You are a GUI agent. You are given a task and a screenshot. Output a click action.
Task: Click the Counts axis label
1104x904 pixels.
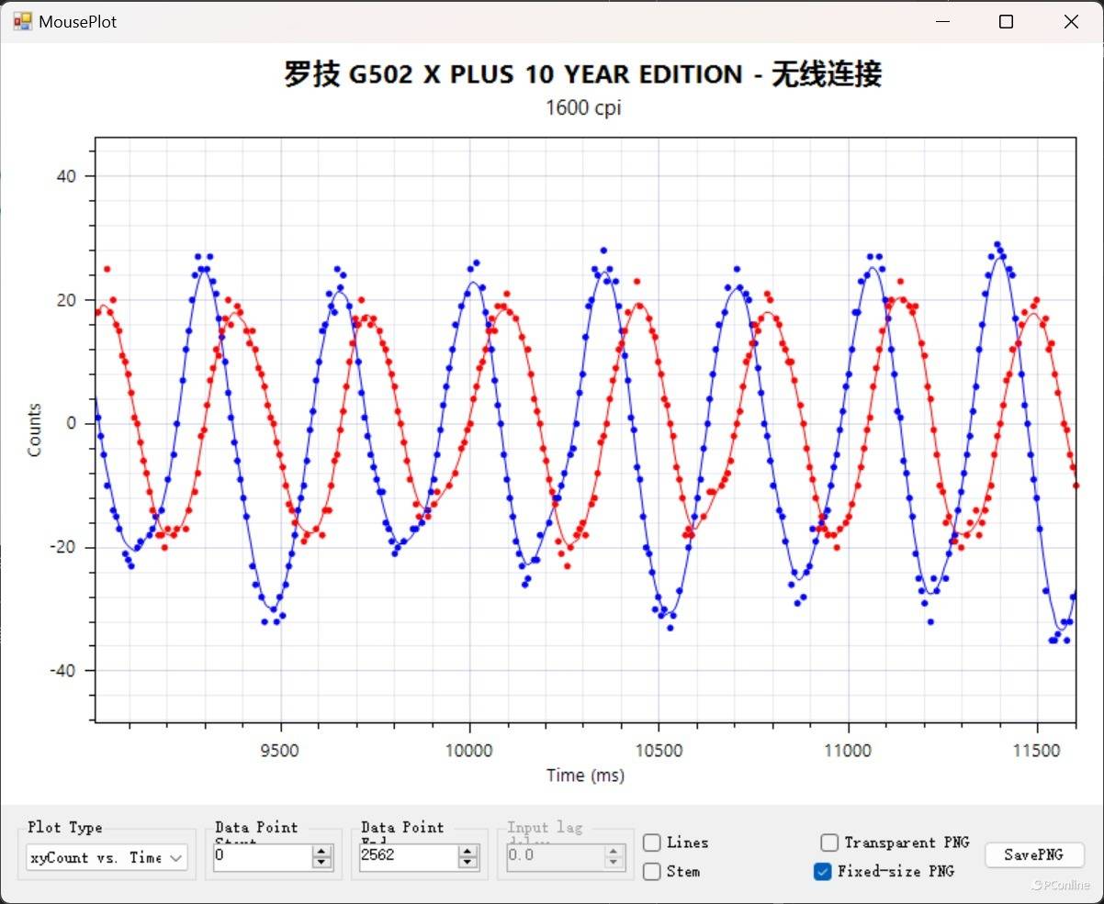tap(35, 430)
